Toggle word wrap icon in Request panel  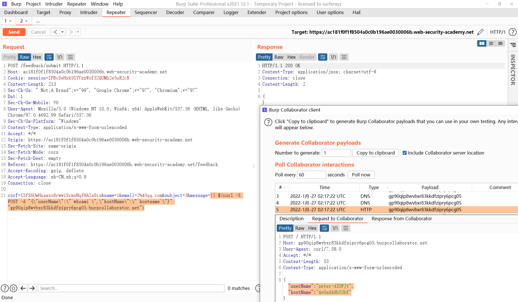(49, 57)
